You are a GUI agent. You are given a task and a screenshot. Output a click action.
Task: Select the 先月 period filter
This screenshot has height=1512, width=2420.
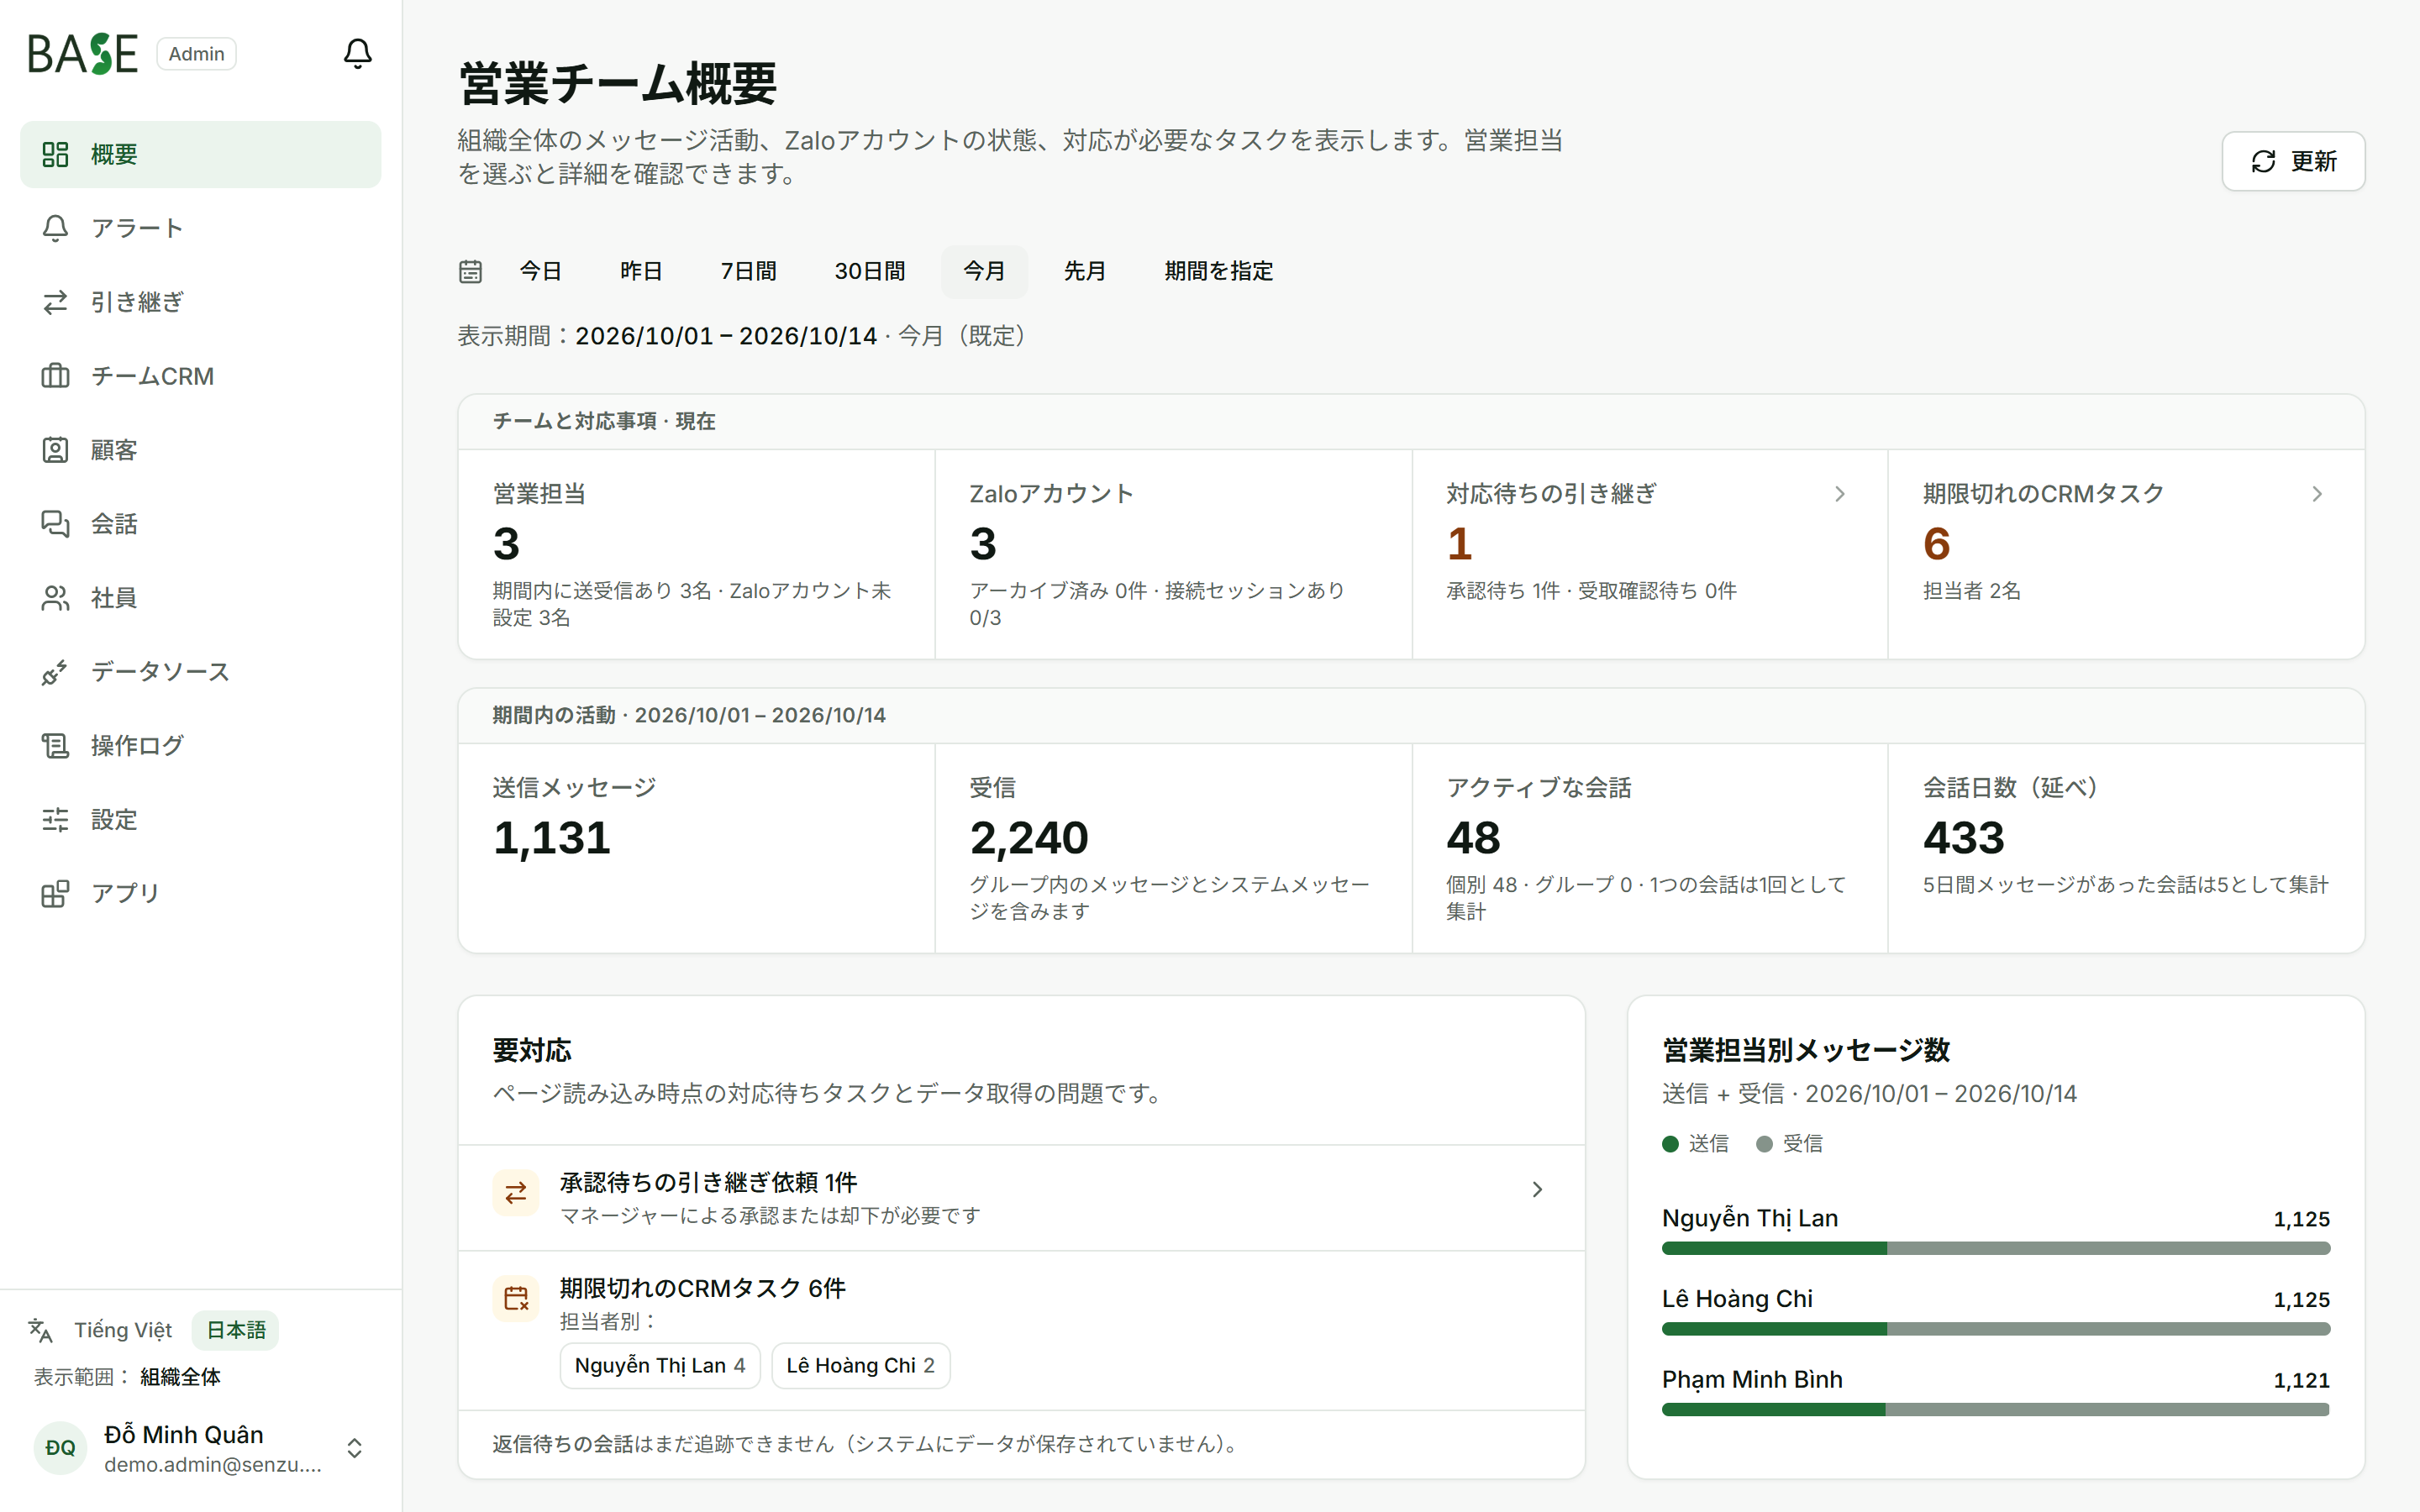pos(1085,271)
